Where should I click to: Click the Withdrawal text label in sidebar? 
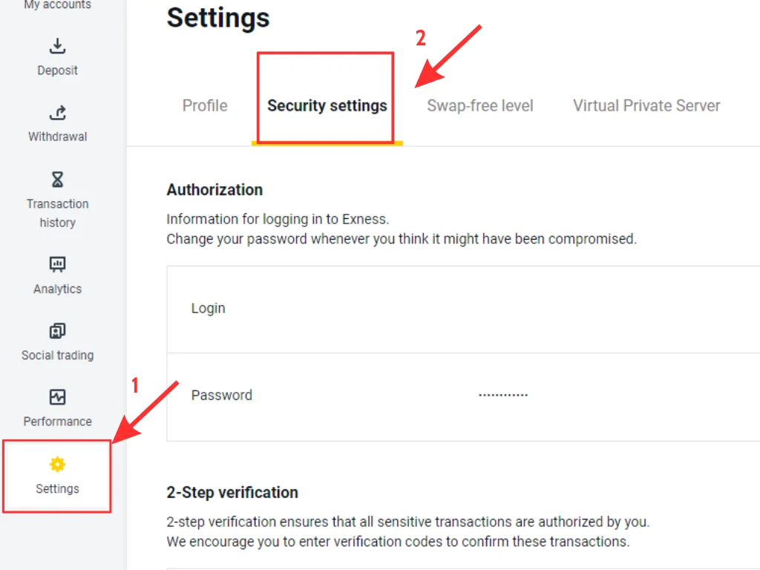click(x=57, y=137)
